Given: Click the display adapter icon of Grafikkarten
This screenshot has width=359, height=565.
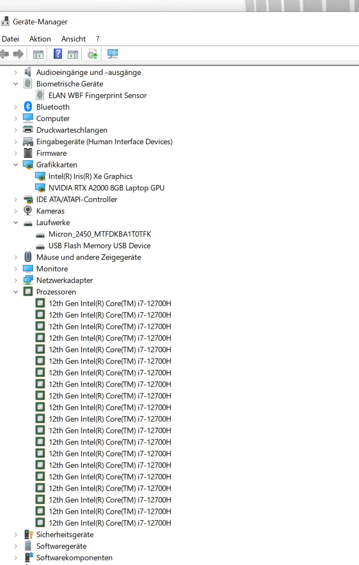Looking at the screenshot, I should [x=28, y=165].
